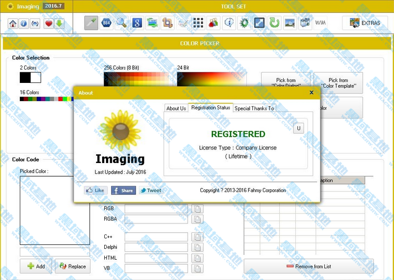Viewport: 394px width, 280px height.
Task: Close the About dialog
Action: point(312,92)
